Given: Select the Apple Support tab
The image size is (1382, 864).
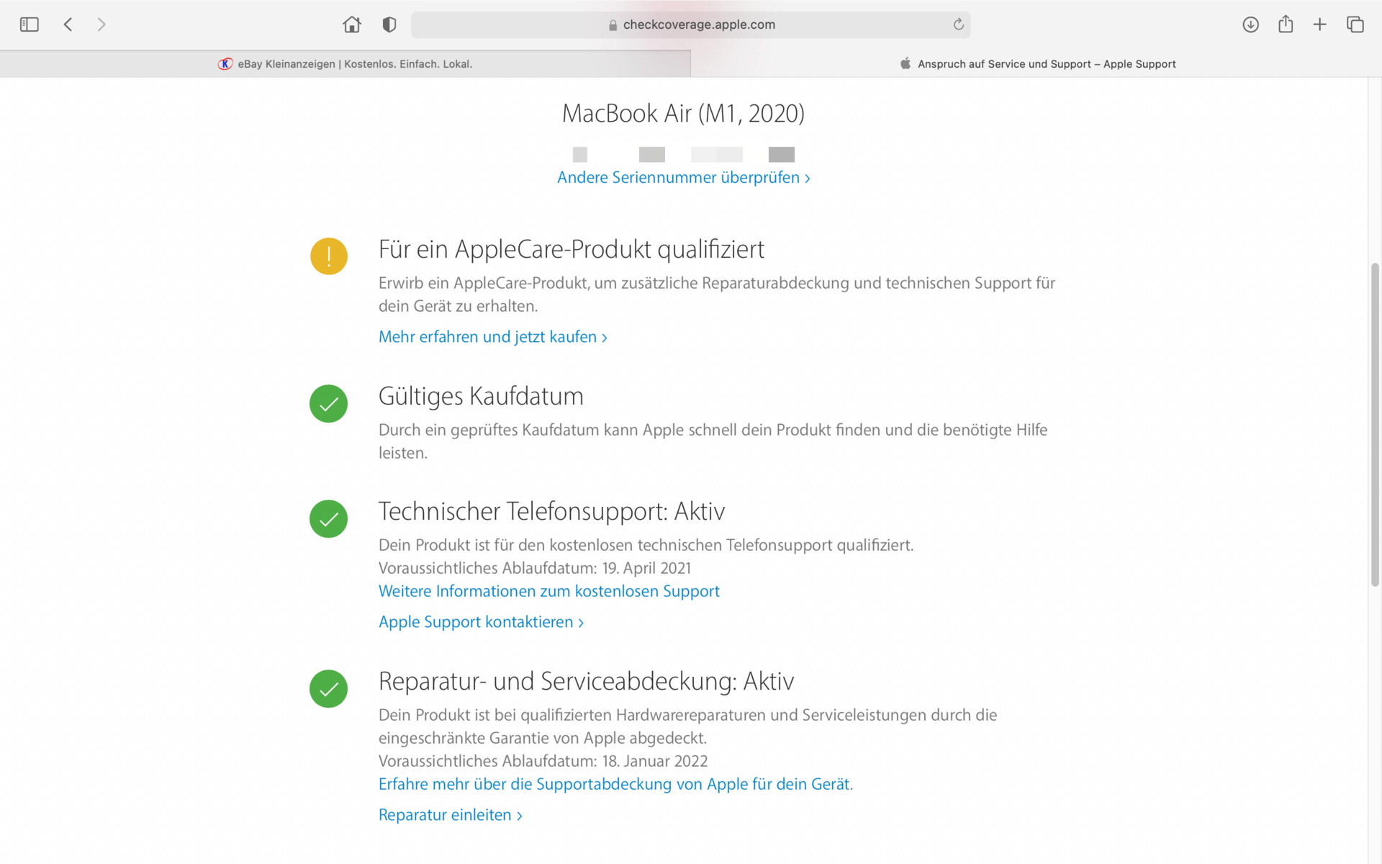Looking at the screenshot, I should pyautogui.click(x=1036, y=64).
